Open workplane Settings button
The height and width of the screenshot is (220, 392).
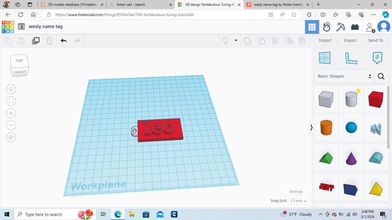coord(296,192)
